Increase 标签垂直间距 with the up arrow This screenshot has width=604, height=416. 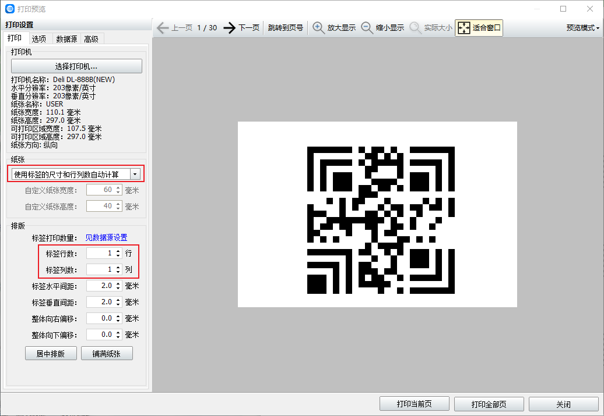pos(118,300)
